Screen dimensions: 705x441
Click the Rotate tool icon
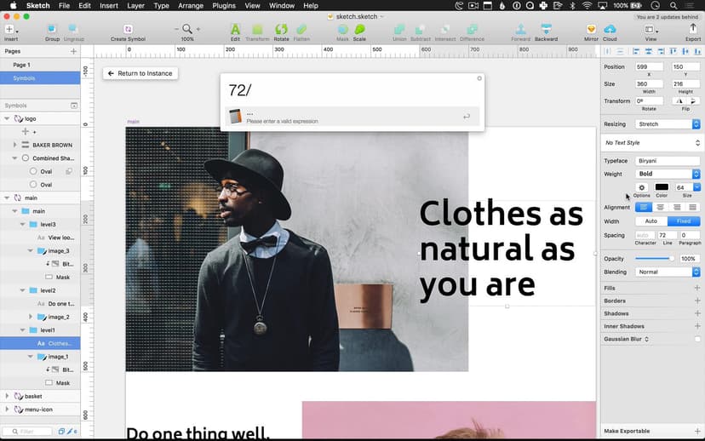coord(281,30)
